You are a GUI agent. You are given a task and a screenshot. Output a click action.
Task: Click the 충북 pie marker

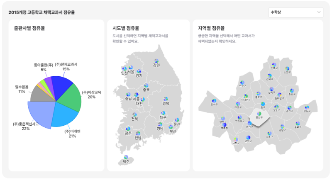coord(146,85)
